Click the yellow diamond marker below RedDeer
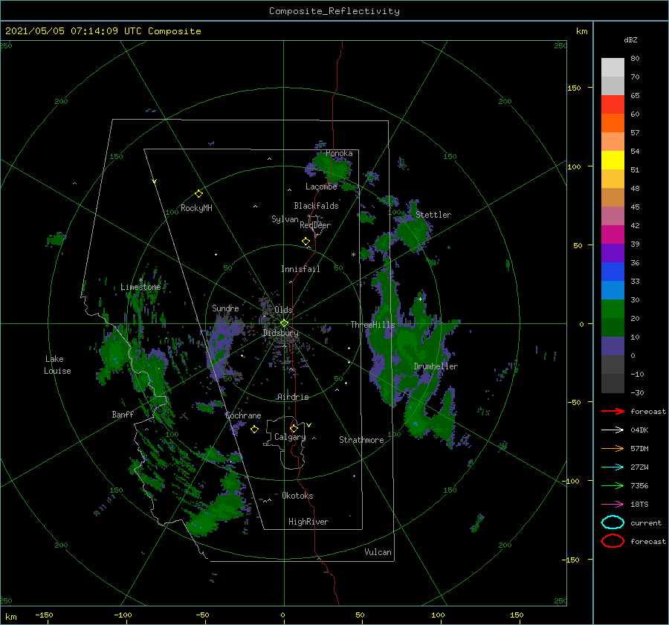 pos(306,242)
